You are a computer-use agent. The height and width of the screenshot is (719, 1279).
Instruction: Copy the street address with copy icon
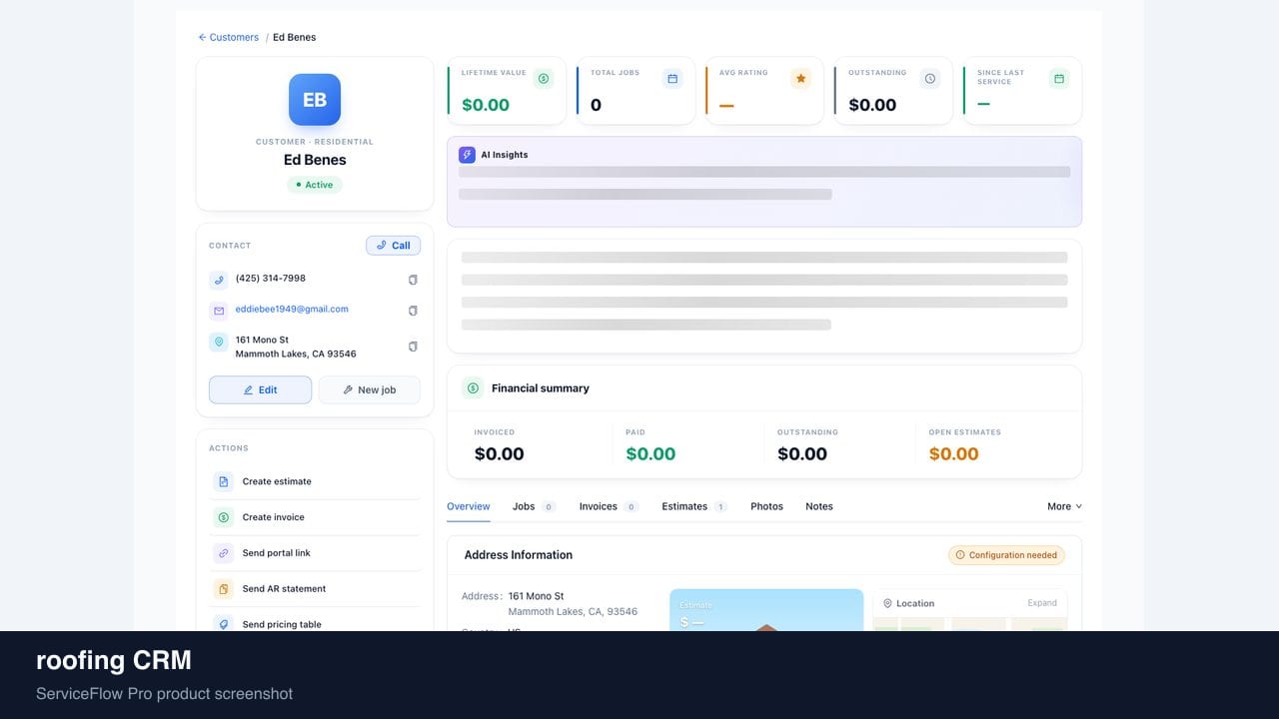coord(413,347)
